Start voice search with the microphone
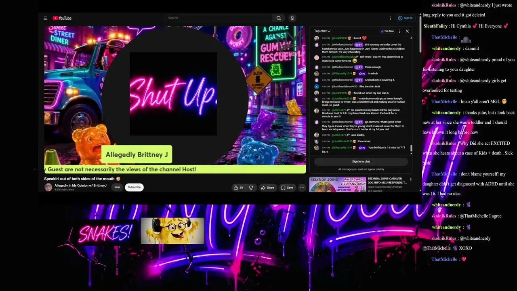The width and height of the screenshot is (517, 291). pyautogui.click(x=292, y=18)
